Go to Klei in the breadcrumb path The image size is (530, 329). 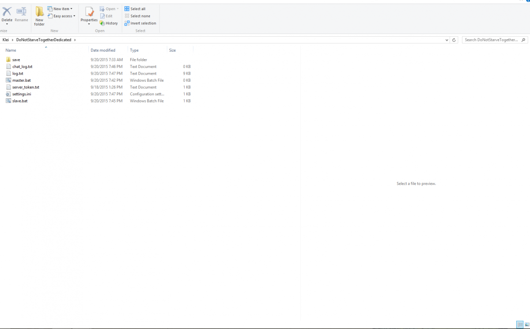click(6, 40)
